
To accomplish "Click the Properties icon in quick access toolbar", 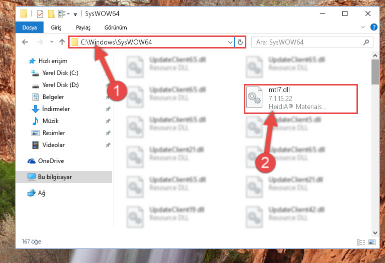I will pos(40,14).
